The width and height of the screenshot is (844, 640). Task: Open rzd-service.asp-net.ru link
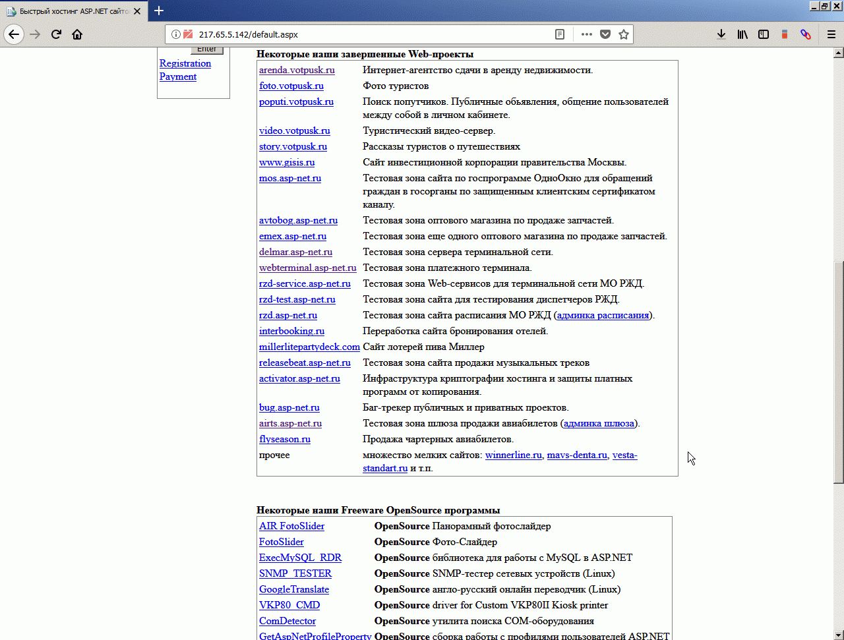tap(305, 283)
